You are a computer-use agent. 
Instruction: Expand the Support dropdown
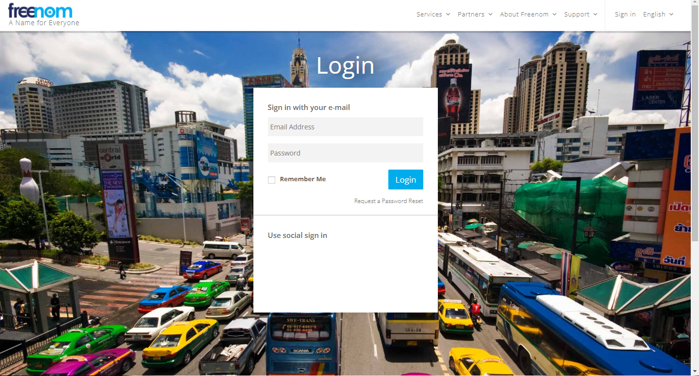coord(577,15)
